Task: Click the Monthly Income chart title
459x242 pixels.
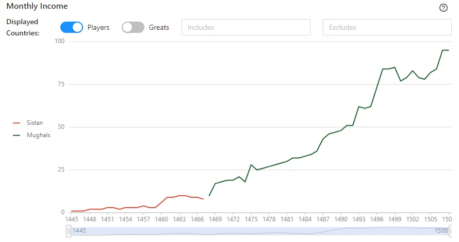Action: [37, 6]
